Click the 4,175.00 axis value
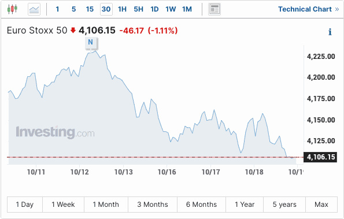This screenshot has height=219, width=344. click(321, 99)
